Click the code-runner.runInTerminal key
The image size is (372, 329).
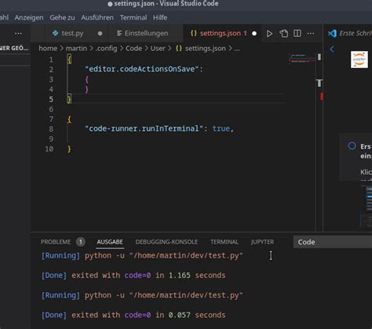click(x=144, y=128)
